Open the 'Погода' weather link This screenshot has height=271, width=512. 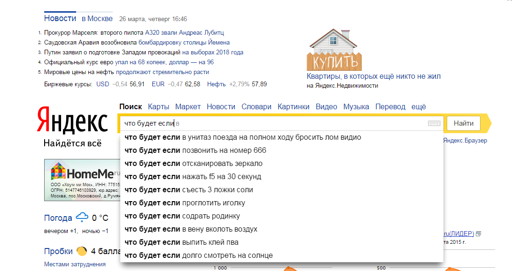pyautogui.click(x=58, y=218)
